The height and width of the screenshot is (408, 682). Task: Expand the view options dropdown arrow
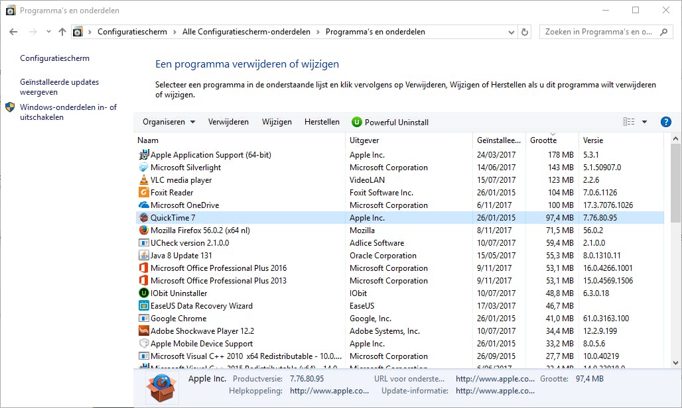(x=645, y=122)
